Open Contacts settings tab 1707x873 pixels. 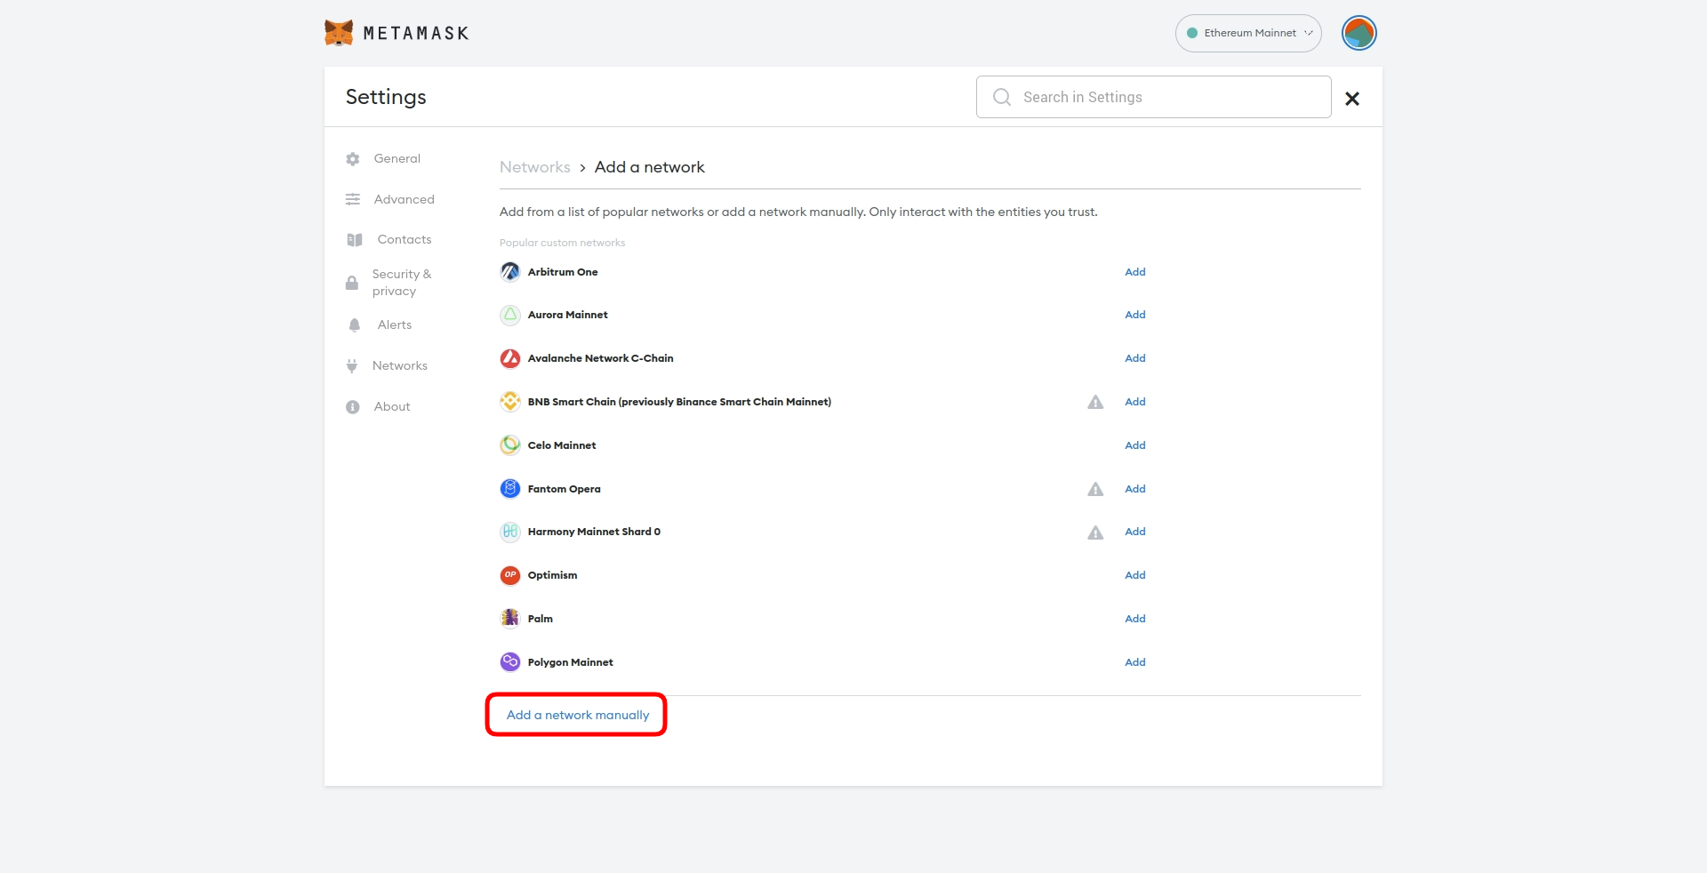405,239
